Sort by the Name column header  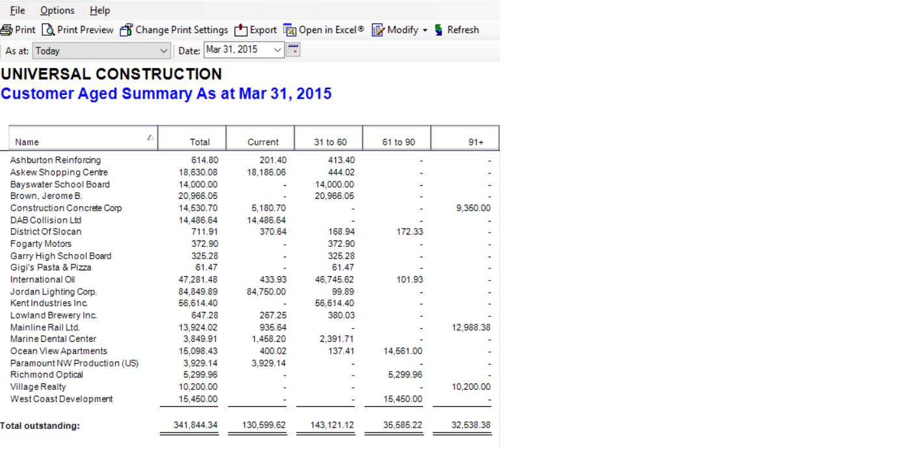[83, 138]
